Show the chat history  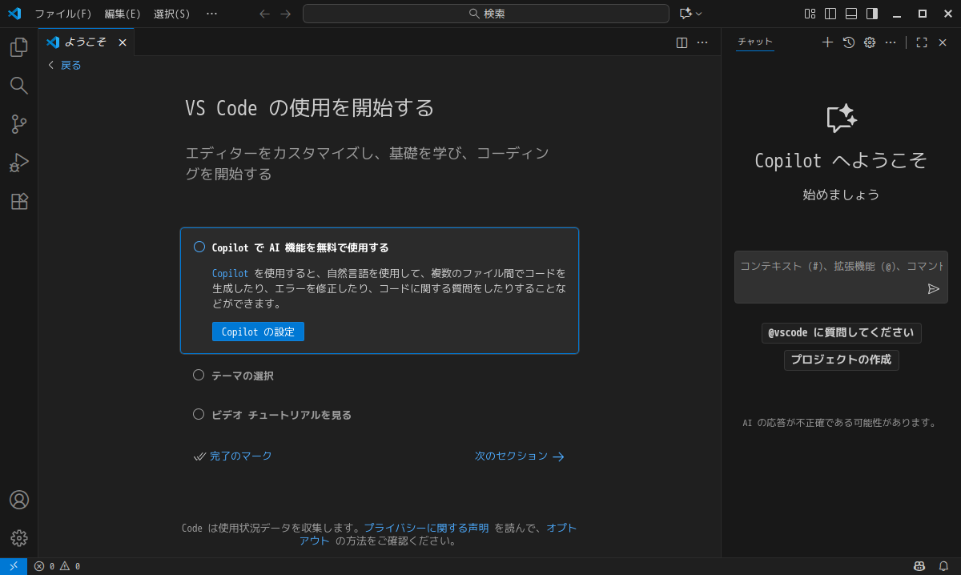(849, 42)
